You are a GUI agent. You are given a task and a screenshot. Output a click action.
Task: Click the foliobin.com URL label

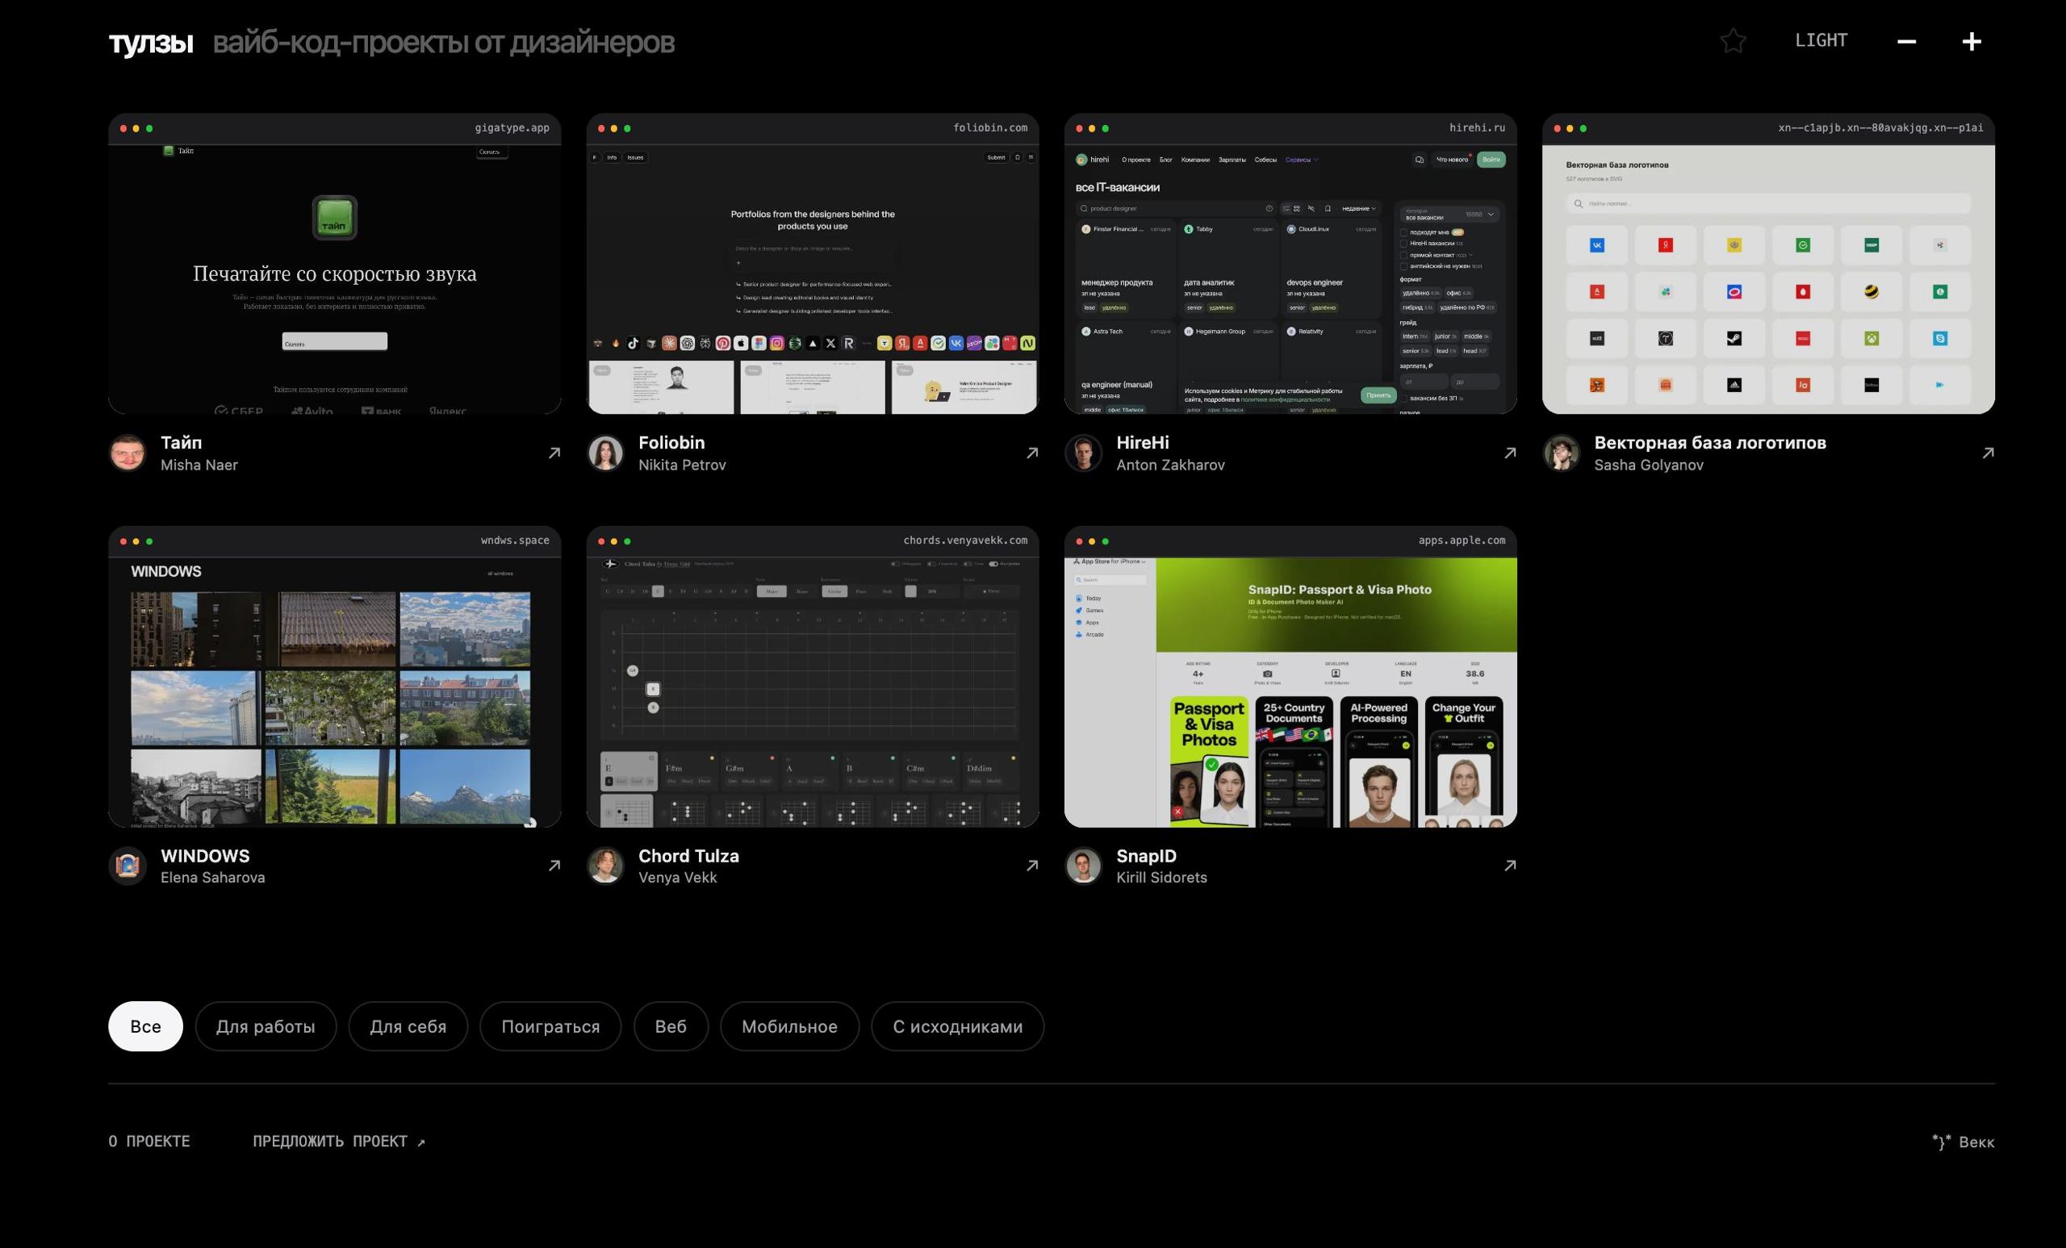990,128
